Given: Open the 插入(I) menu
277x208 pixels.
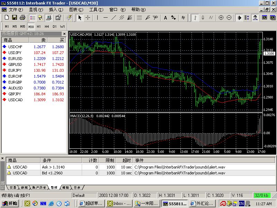Looking at the screenshot, I should [56, 10].
